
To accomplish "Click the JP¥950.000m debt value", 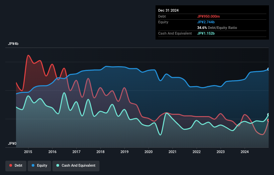I will coord(209,16).
